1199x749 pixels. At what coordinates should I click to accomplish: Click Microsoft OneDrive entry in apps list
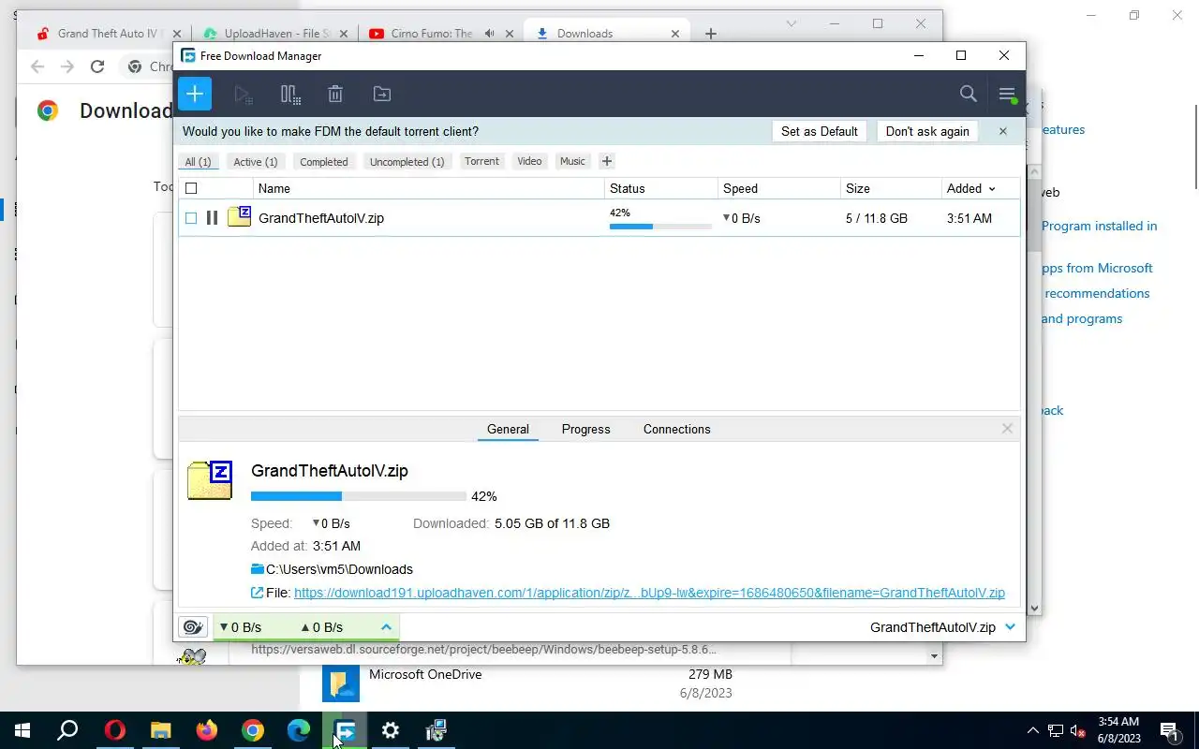click(x=425, y=674)
